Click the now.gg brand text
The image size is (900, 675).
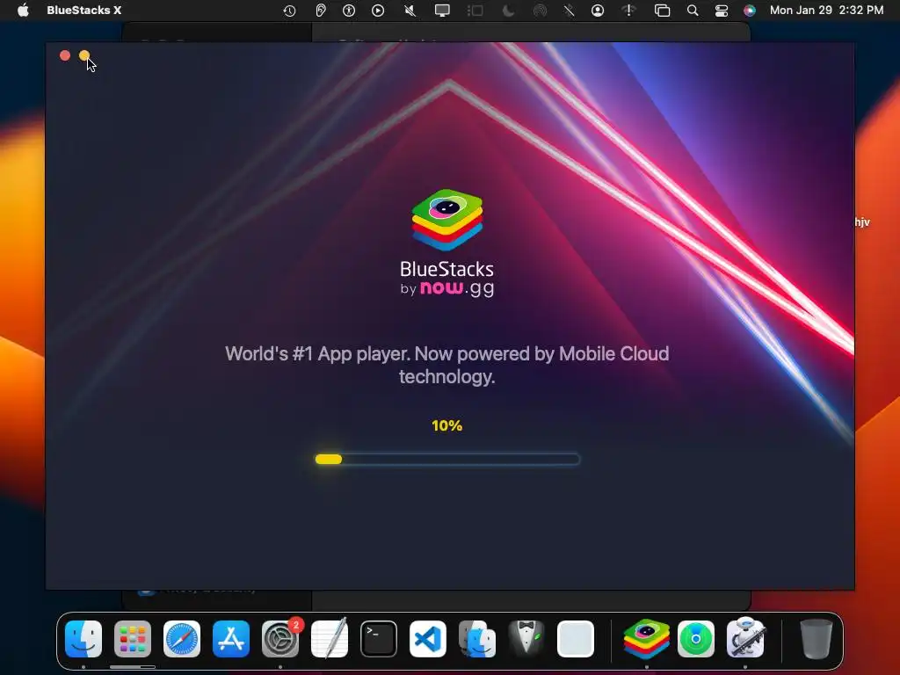point(457,288)
